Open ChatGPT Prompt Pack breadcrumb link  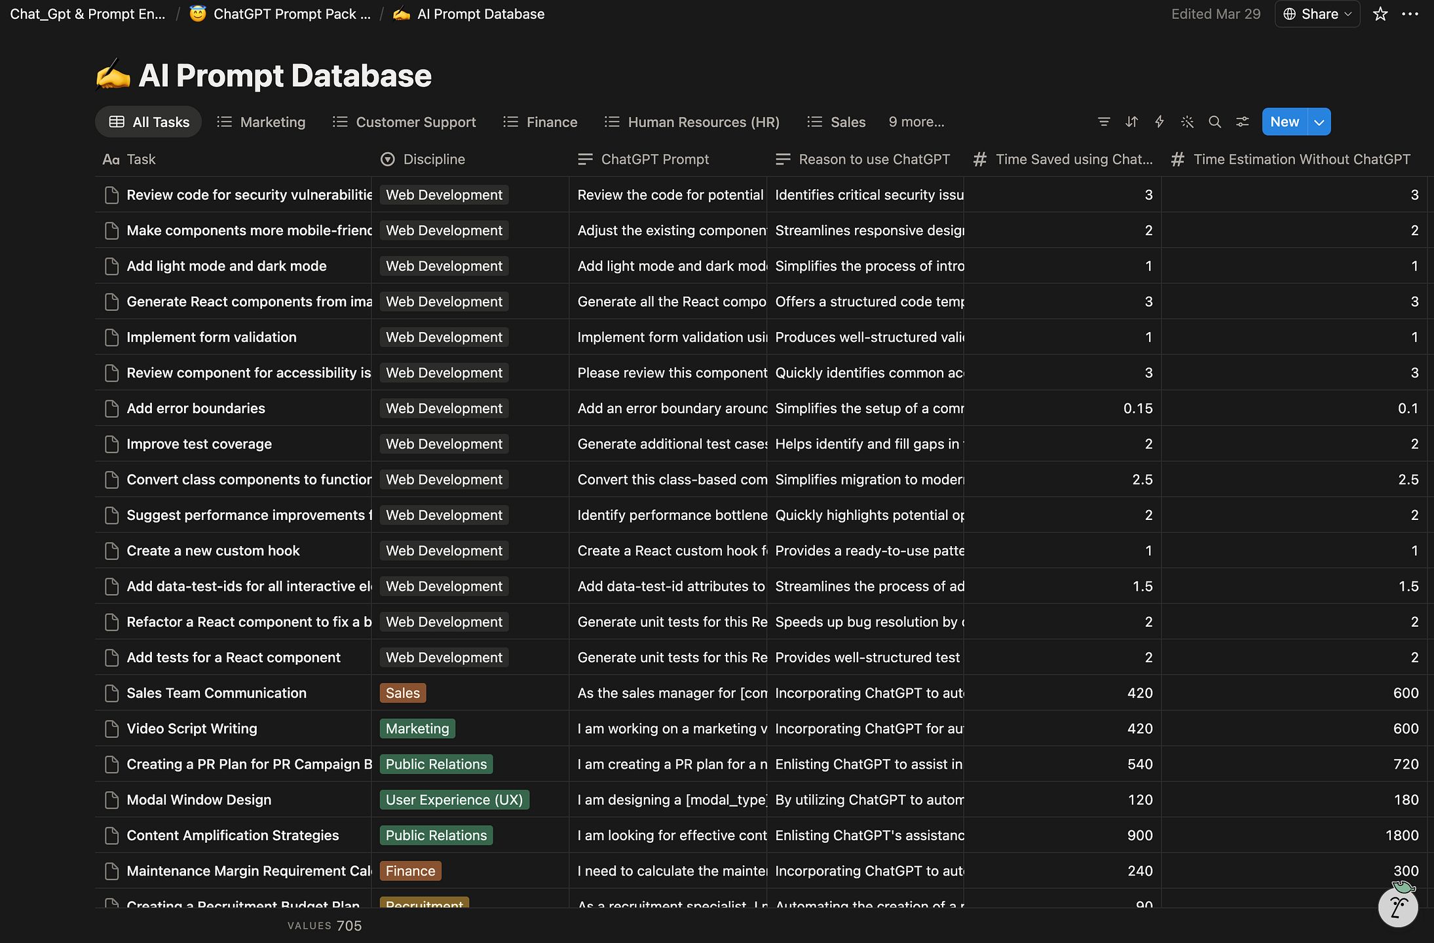tap(280, 14)
